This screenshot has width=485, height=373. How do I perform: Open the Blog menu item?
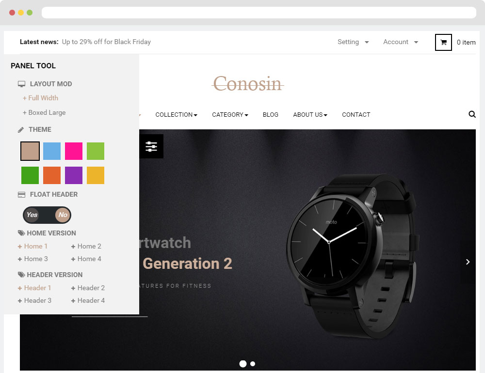[271, 115]
